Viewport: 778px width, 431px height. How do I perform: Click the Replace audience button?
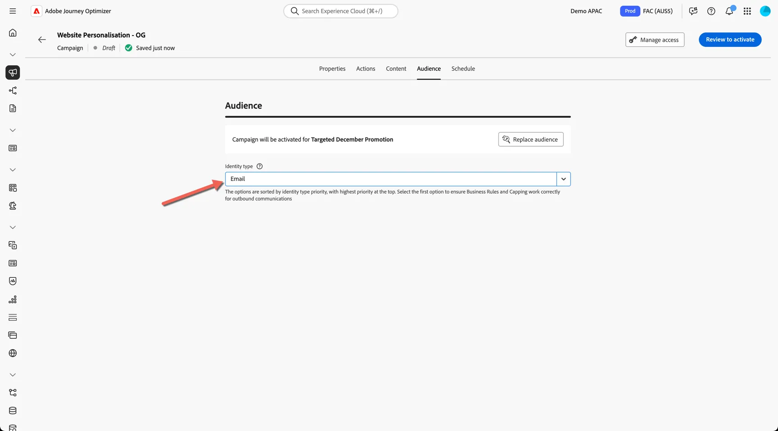531,139
